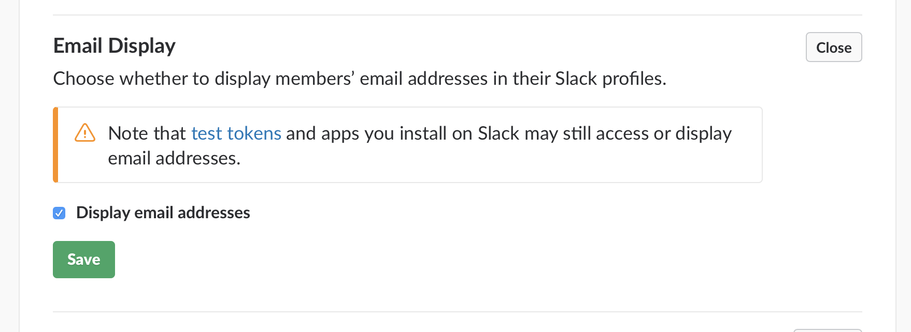Click the Display email addresses label text

pos(163,213)
